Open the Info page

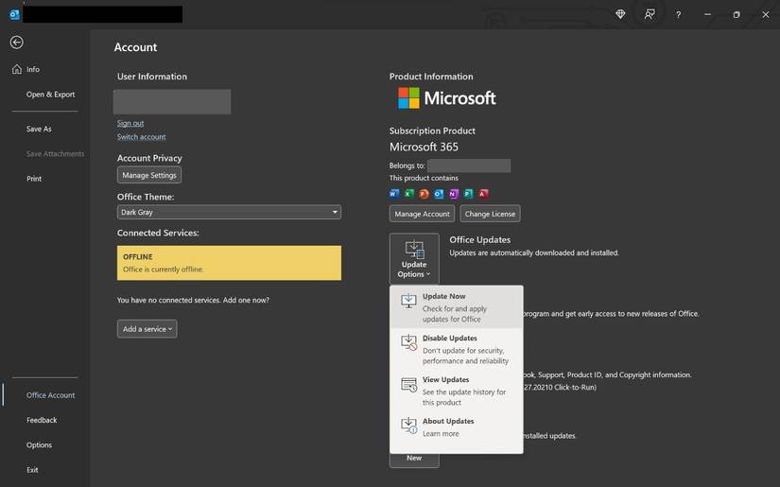click(x=33, y=69)
